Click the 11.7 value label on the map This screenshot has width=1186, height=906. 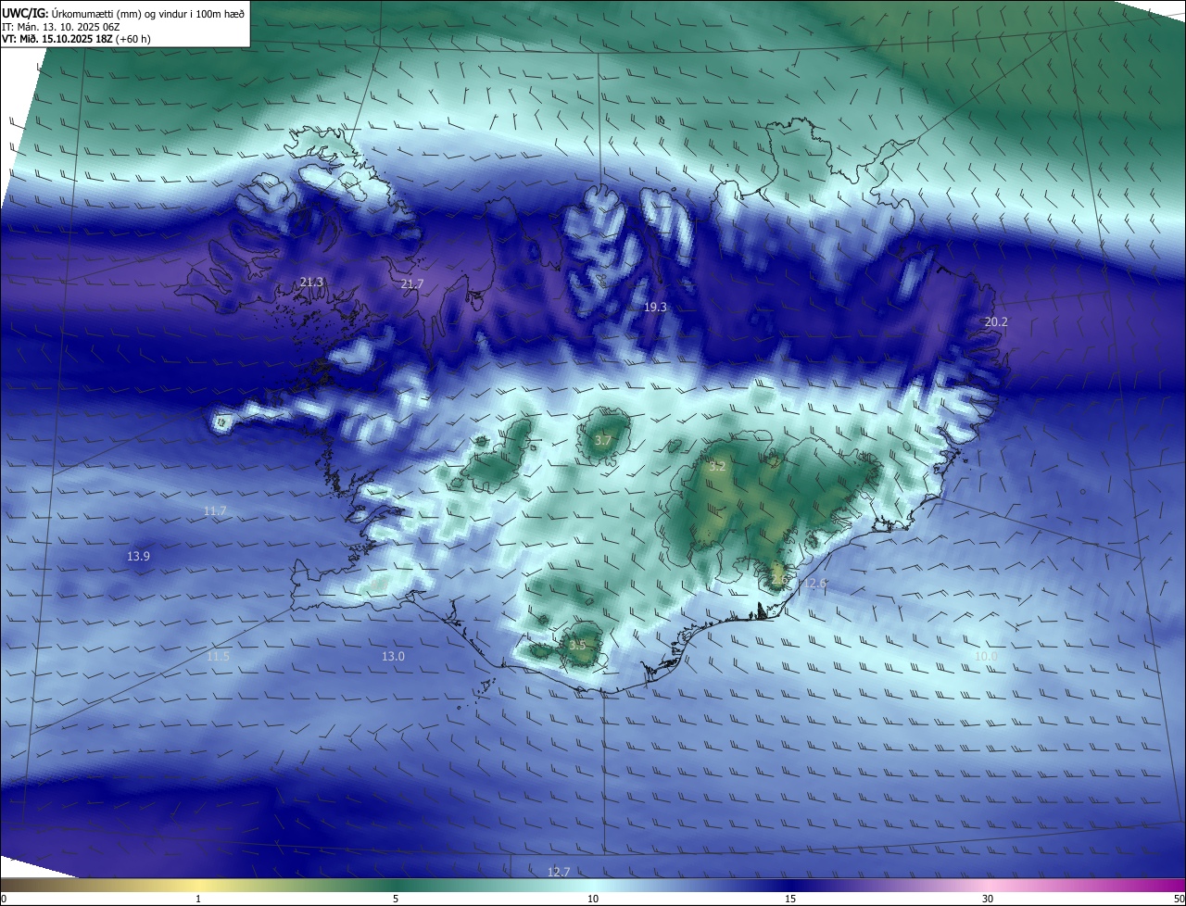[x=215, y=510]
